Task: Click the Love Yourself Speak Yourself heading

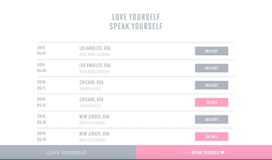Action: point(136,22)
